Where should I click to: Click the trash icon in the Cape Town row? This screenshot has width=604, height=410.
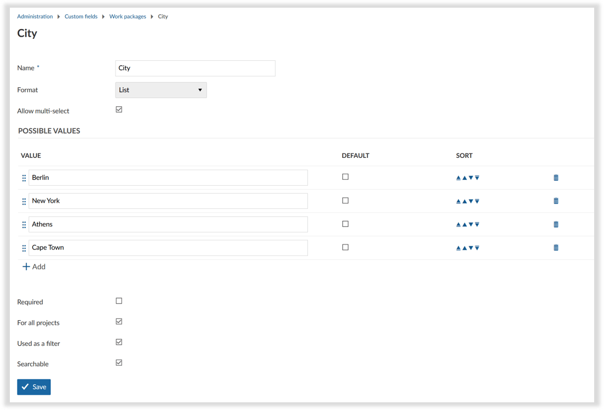click(556, 248)
